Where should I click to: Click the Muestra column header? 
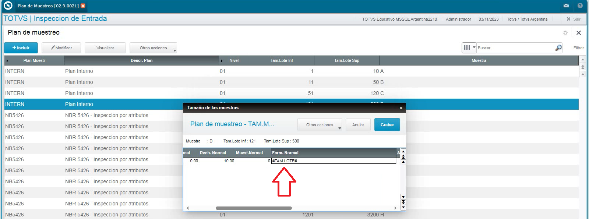(x=479, y=60)
